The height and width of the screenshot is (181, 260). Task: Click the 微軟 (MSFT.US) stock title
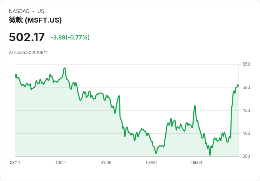pyautogui.click(x=35, y=20)
